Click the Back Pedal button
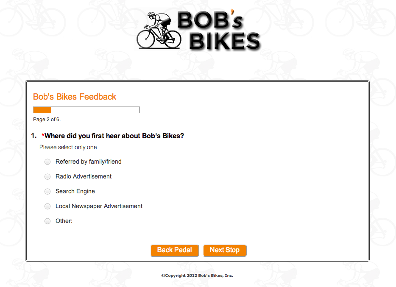This screenshot has width=396, height=287. coord(175,251)
